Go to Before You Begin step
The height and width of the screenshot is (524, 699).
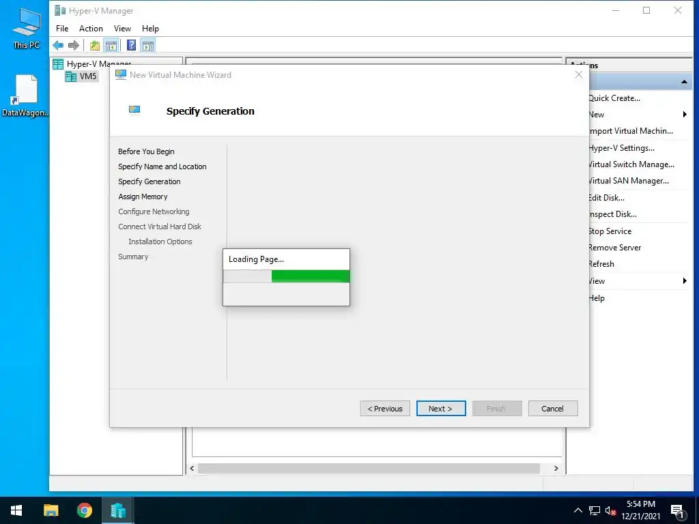(146, 151)
